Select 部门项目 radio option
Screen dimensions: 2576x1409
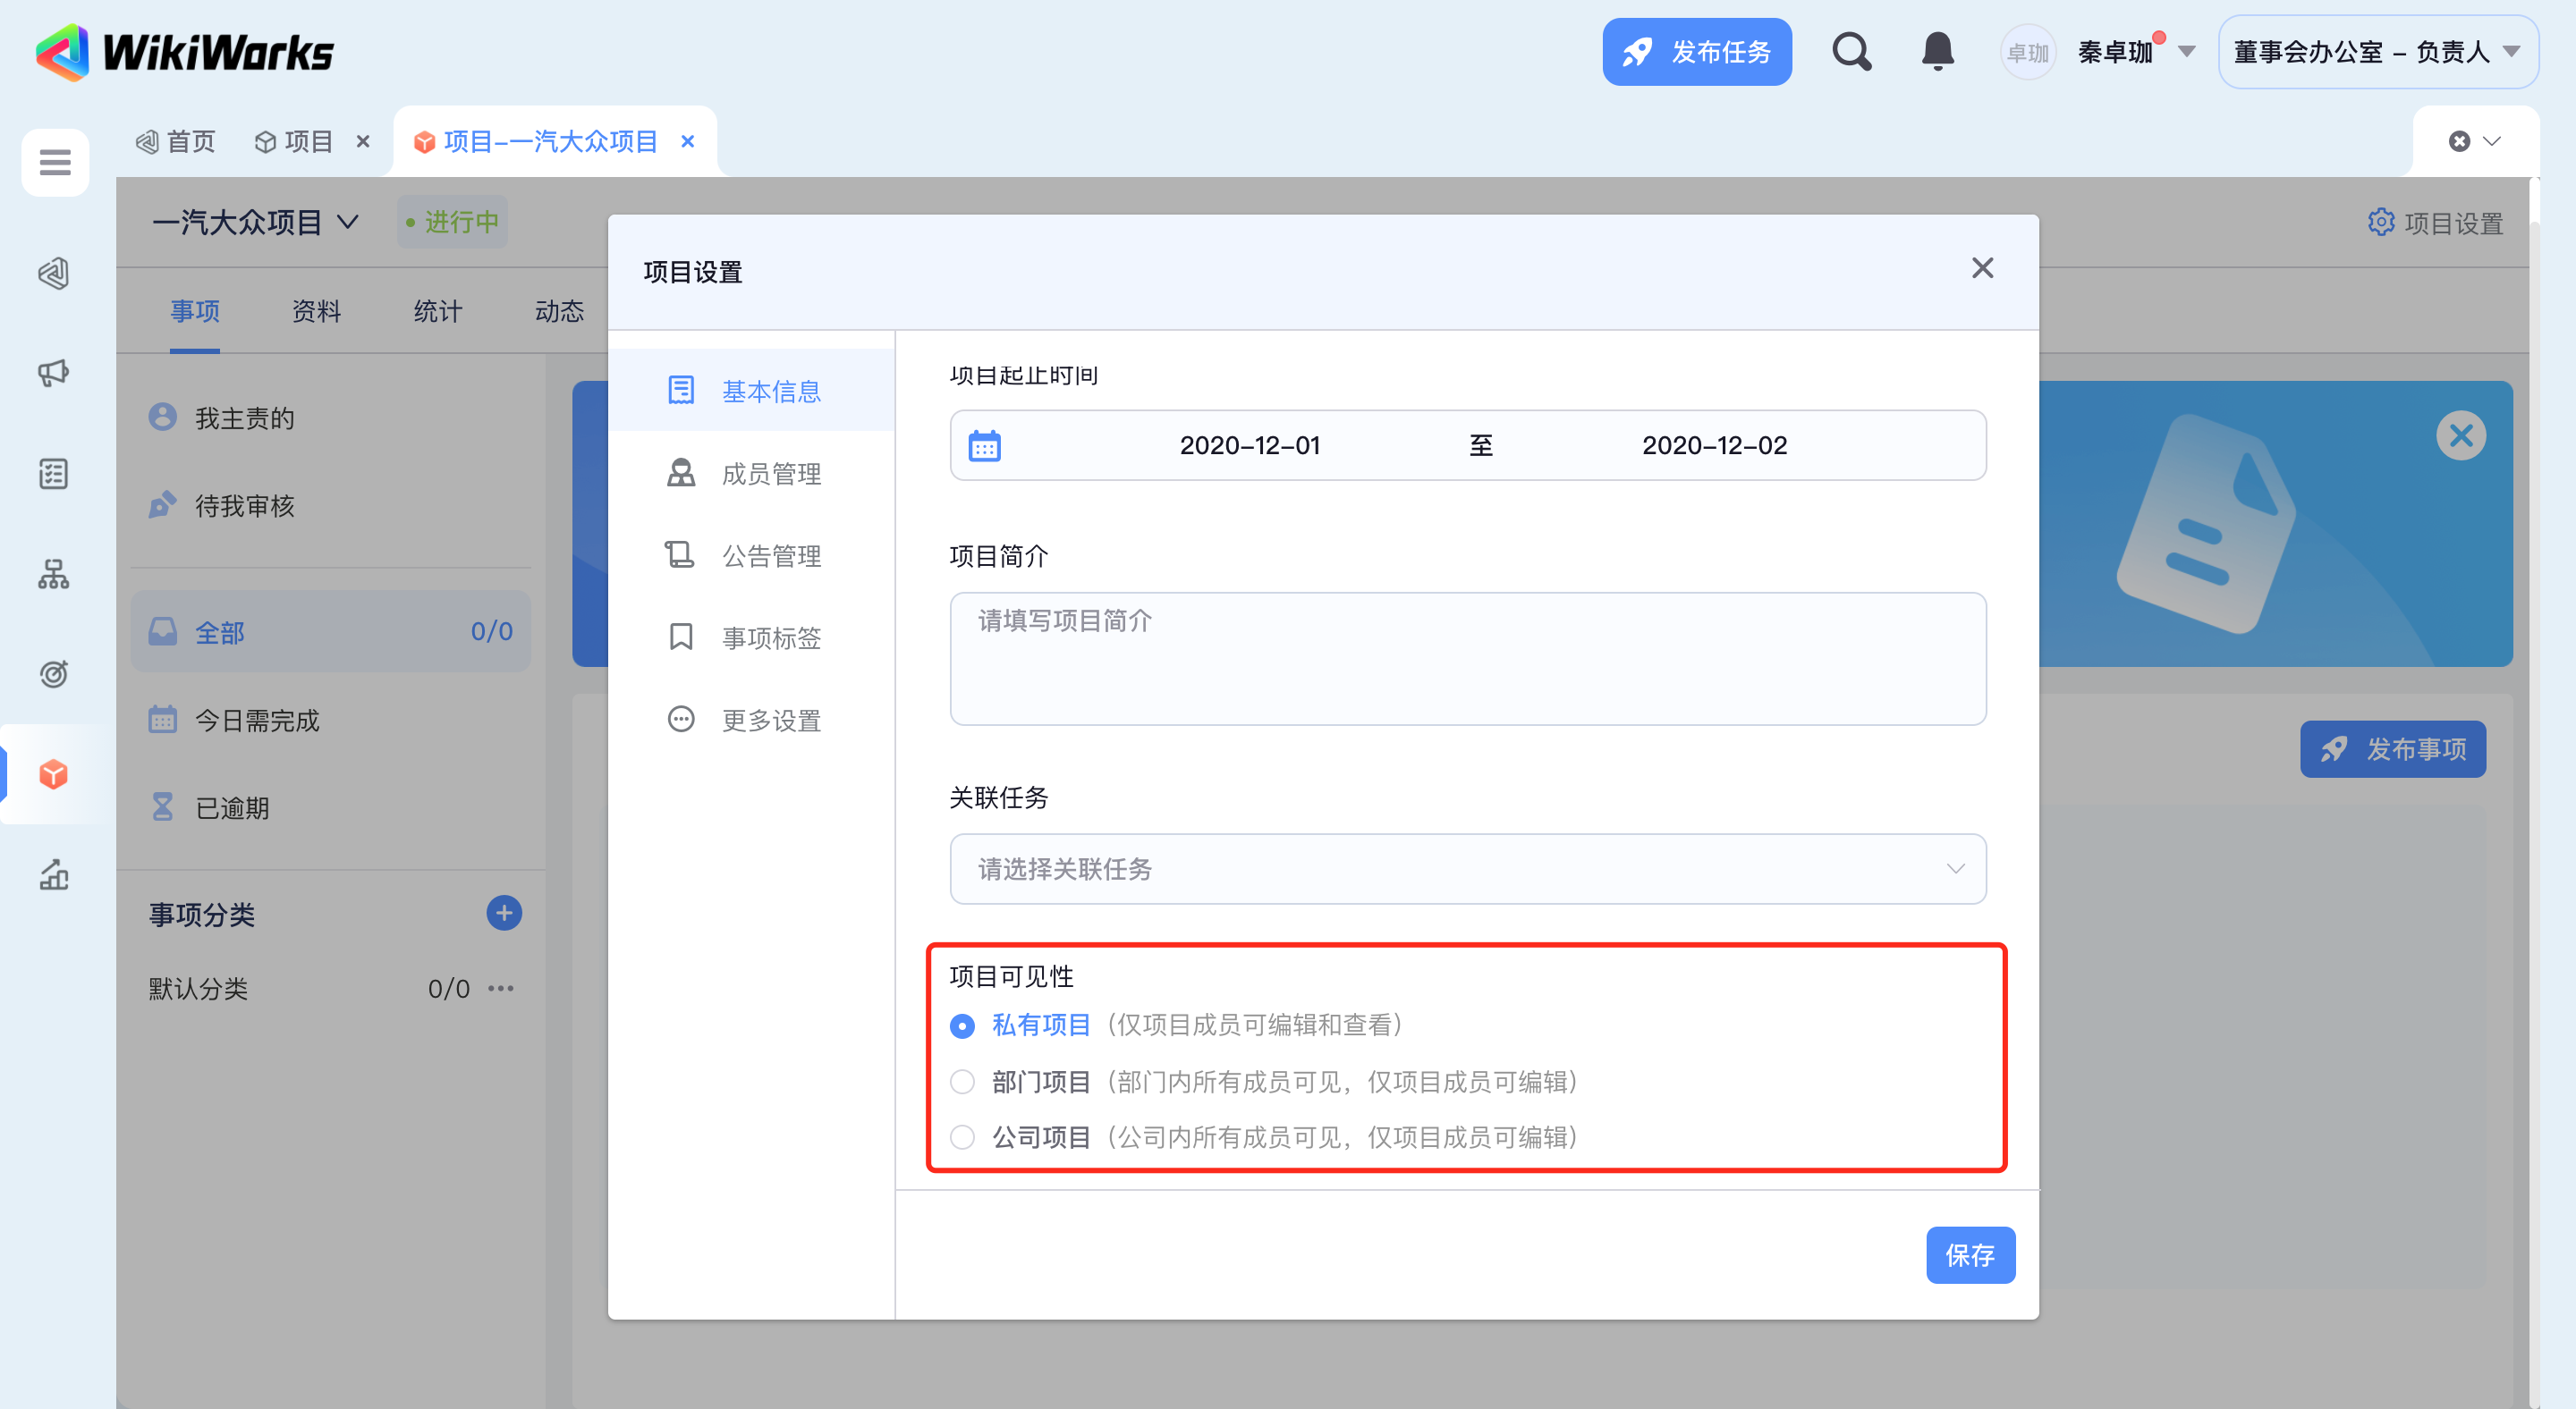pyautogui.click(x=962, y=1083)
